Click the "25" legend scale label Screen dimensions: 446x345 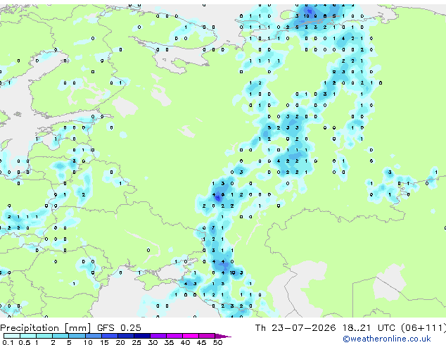pyautogui.click(x=136, y=342)
